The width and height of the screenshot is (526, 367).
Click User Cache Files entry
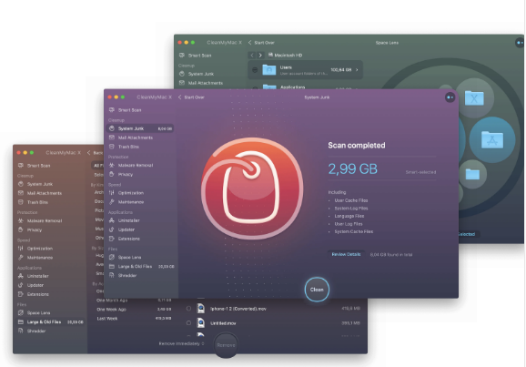point(351,200)
